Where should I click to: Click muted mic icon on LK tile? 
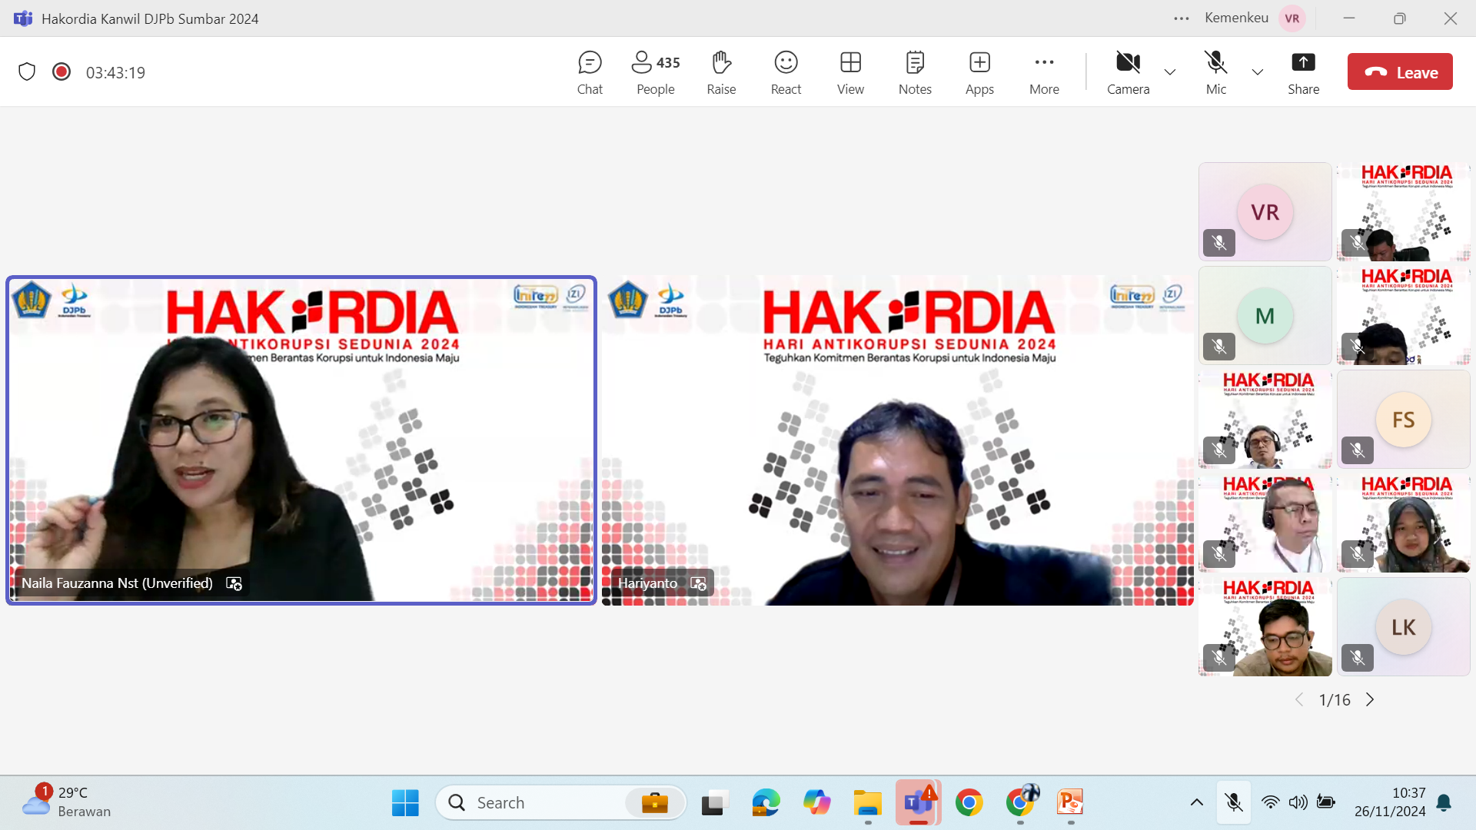coord(1358,658)
